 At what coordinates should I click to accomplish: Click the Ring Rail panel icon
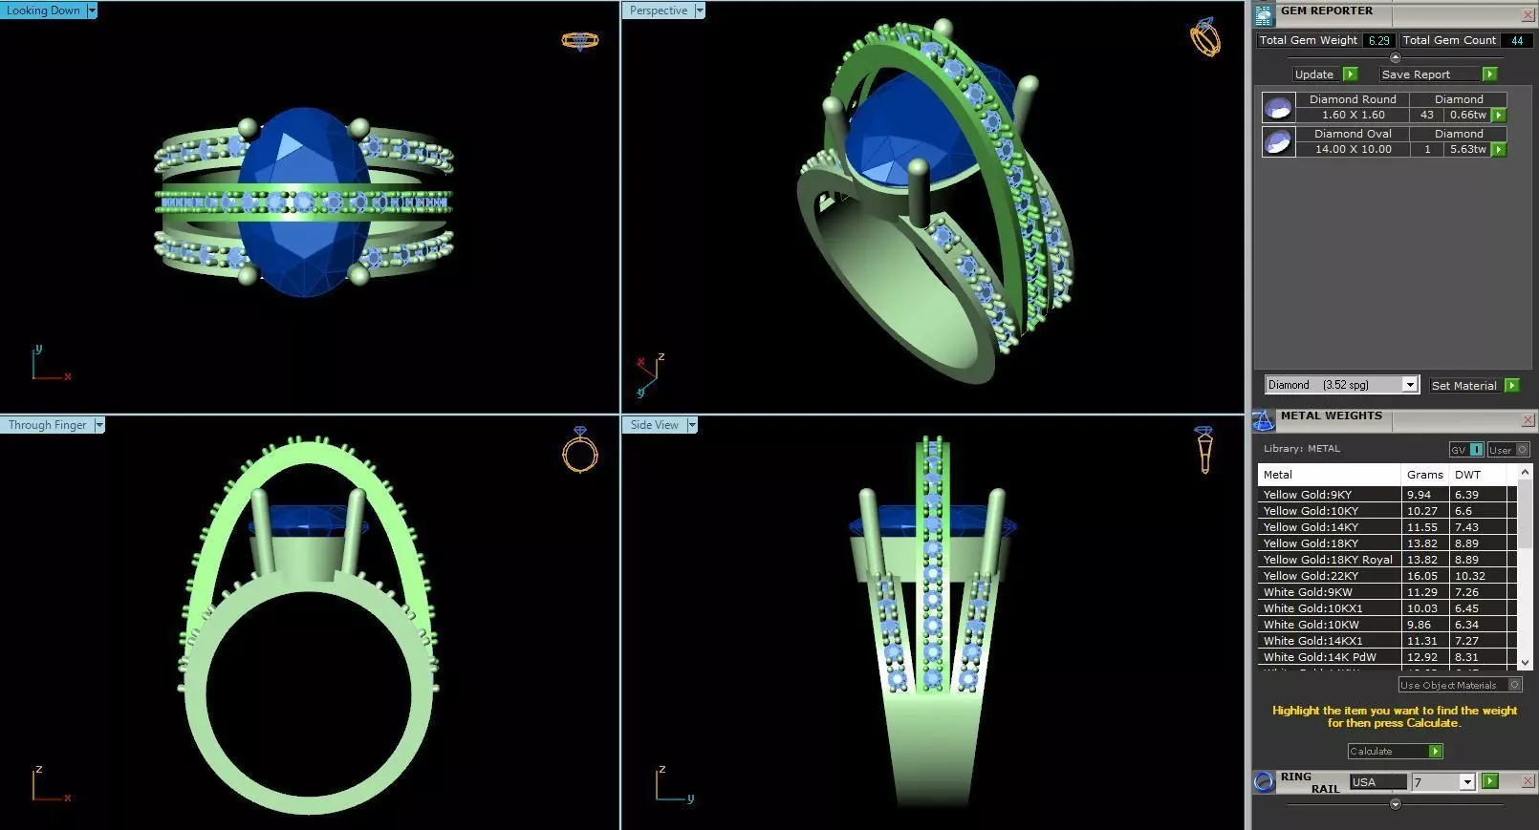[x=1264, y=781]
